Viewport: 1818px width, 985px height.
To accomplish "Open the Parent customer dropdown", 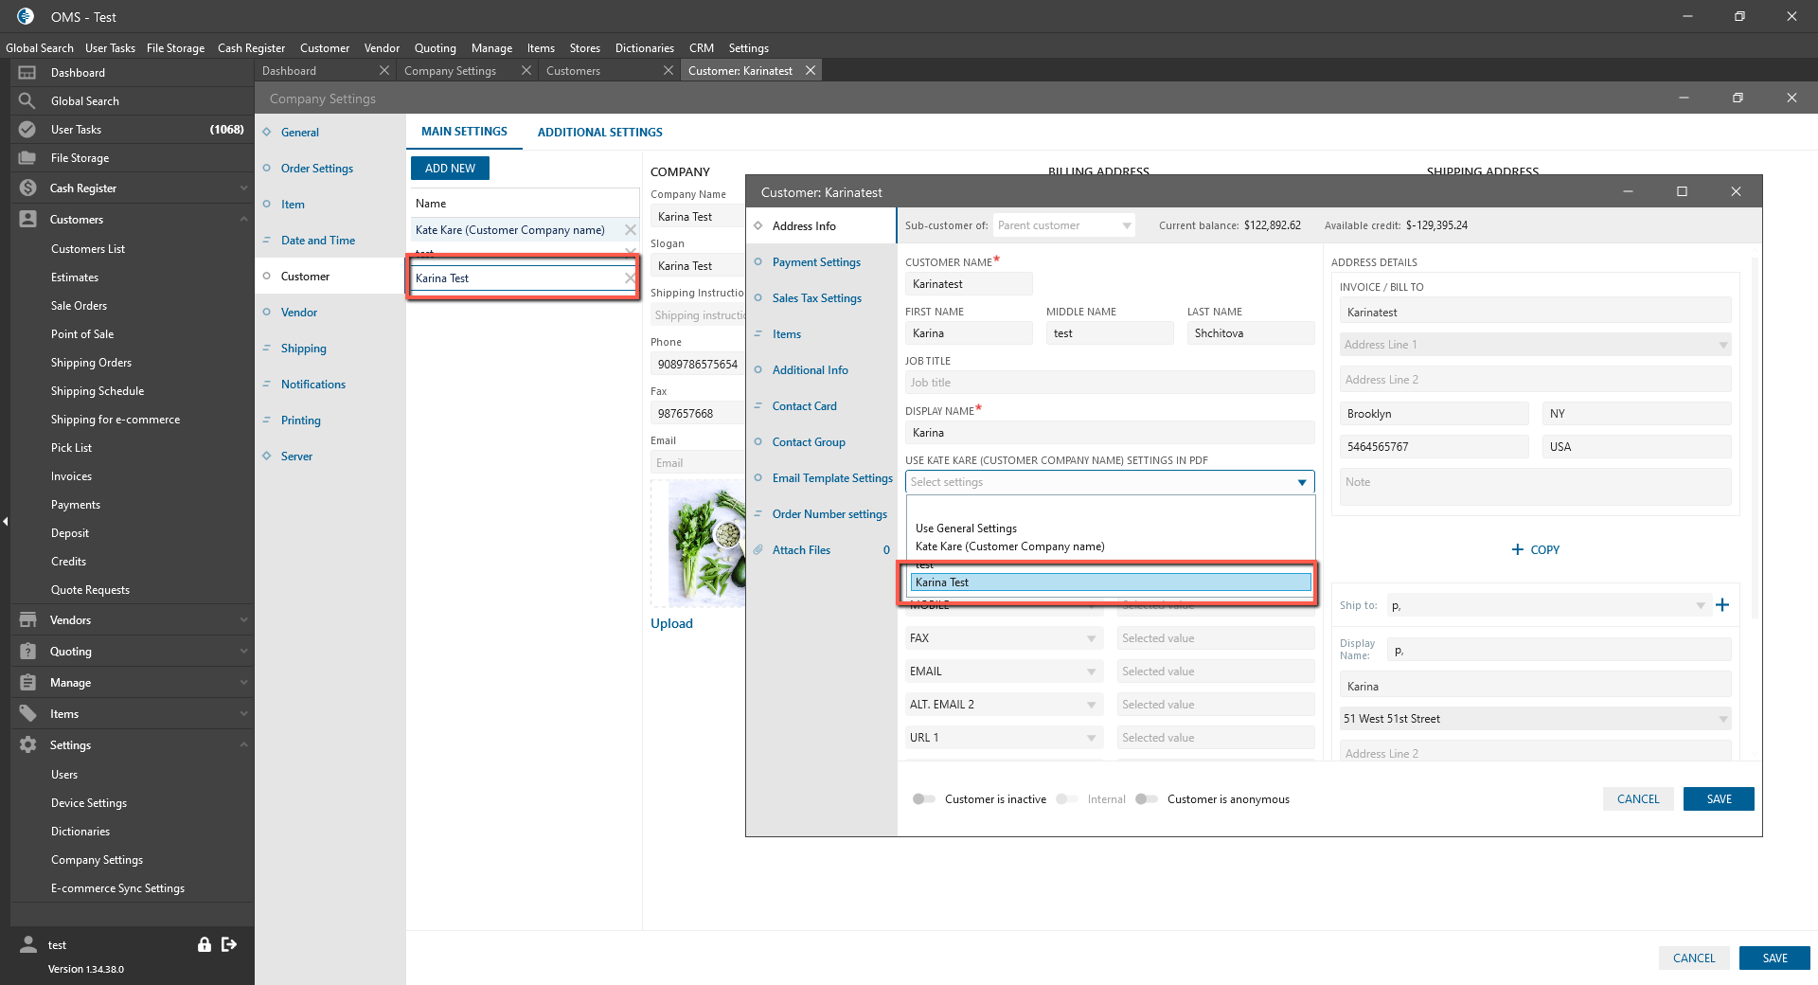I will pos(1063,225).
